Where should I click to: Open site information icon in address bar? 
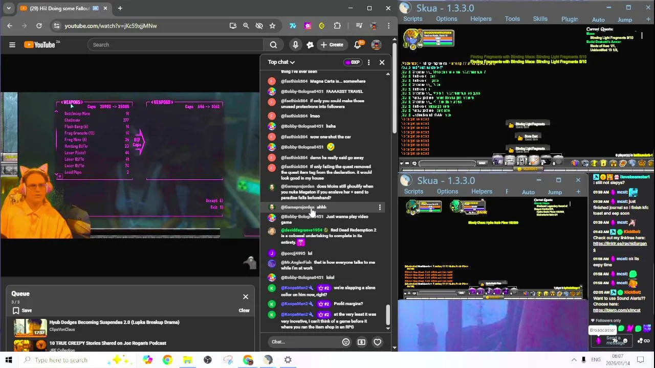(57, 26)
